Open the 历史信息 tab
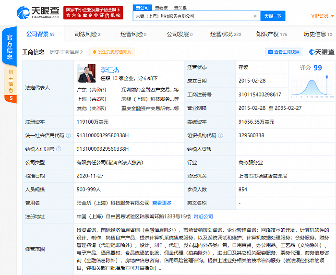 318,34
